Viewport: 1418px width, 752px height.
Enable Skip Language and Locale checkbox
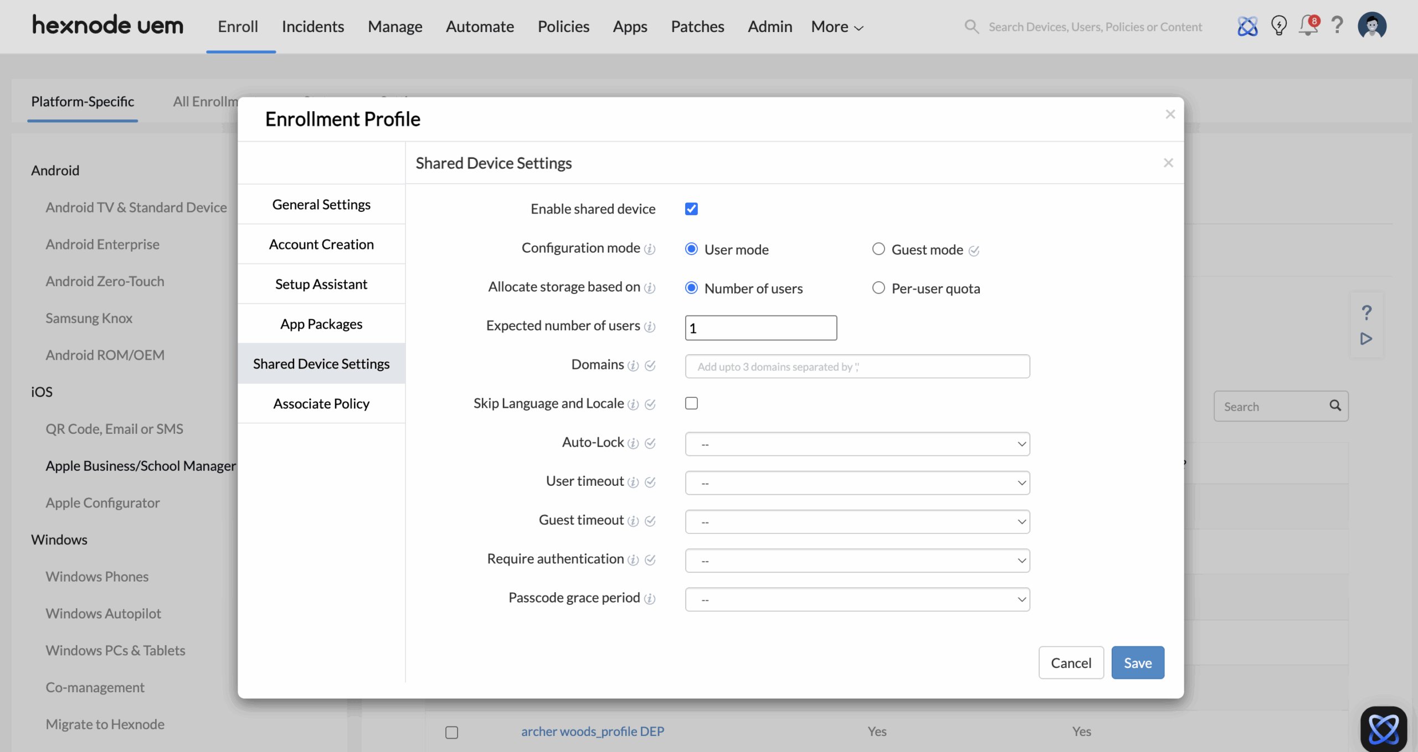click(691, 403)
